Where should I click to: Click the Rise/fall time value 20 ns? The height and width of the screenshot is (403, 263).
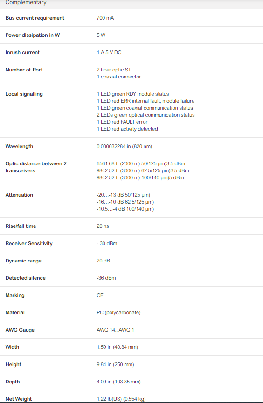[103, 226]
